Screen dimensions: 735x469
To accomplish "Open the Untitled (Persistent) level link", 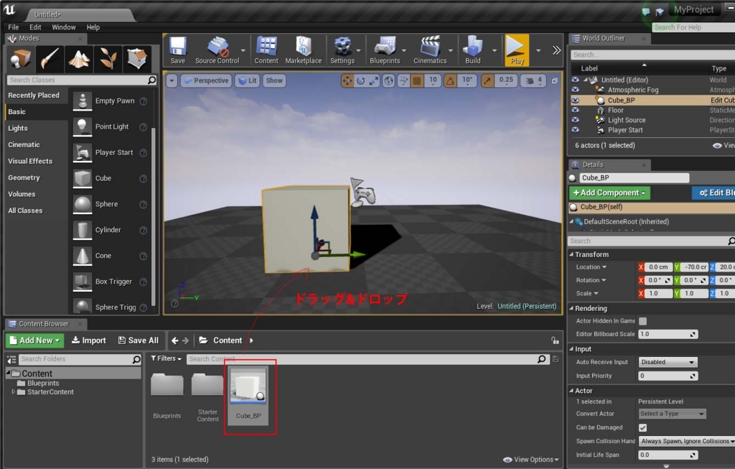I will point(527,306).
